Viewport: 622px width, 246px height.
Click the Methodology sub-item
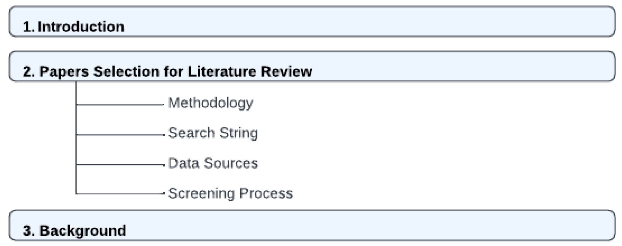pyautogui.click(x=210, y=103)
